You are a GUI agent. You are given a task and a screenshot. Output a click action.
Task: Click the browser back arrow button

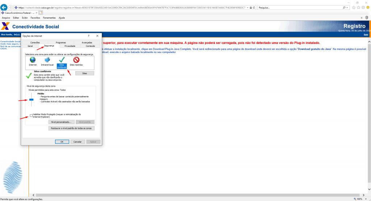tap(4, 8)
